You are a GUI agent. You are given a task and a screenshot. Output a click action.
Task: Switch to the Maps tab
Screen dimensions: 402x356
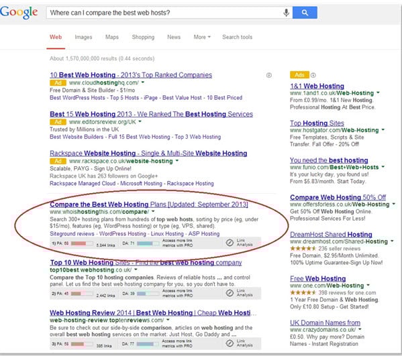112,37
